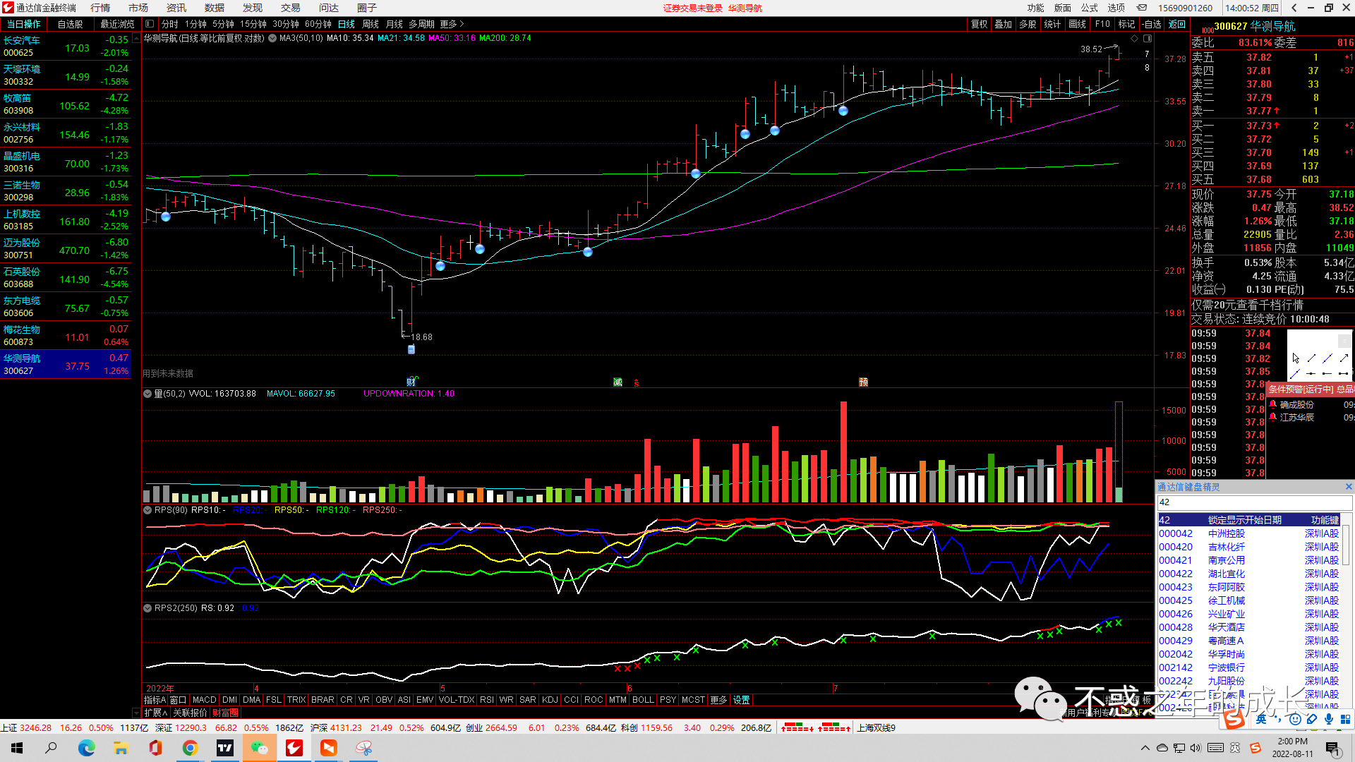The width and height of the screenshot is (1355, 762).
Task: Open the mail envelope icon in title bar
Action: tap(1142, 8)
